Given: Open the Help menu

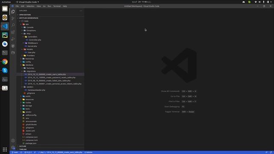Looking at the screenshot, I should coord(65,6).
